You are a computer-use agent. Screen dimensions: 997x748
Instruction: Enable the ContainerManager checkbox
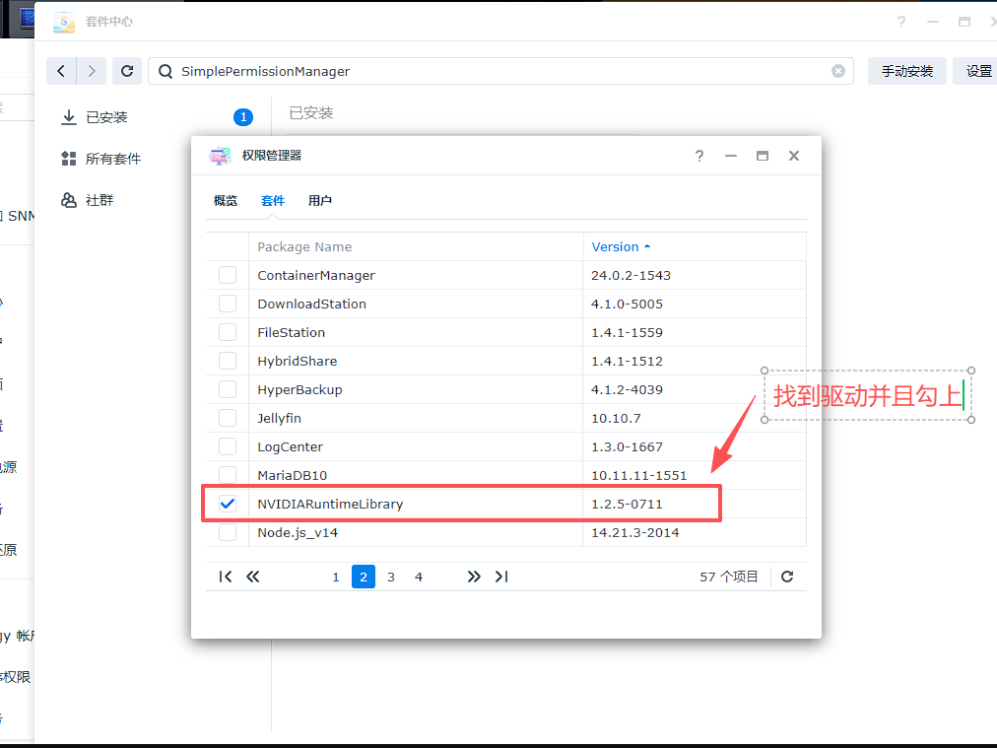pyautogui.click(x=228, y=275)
